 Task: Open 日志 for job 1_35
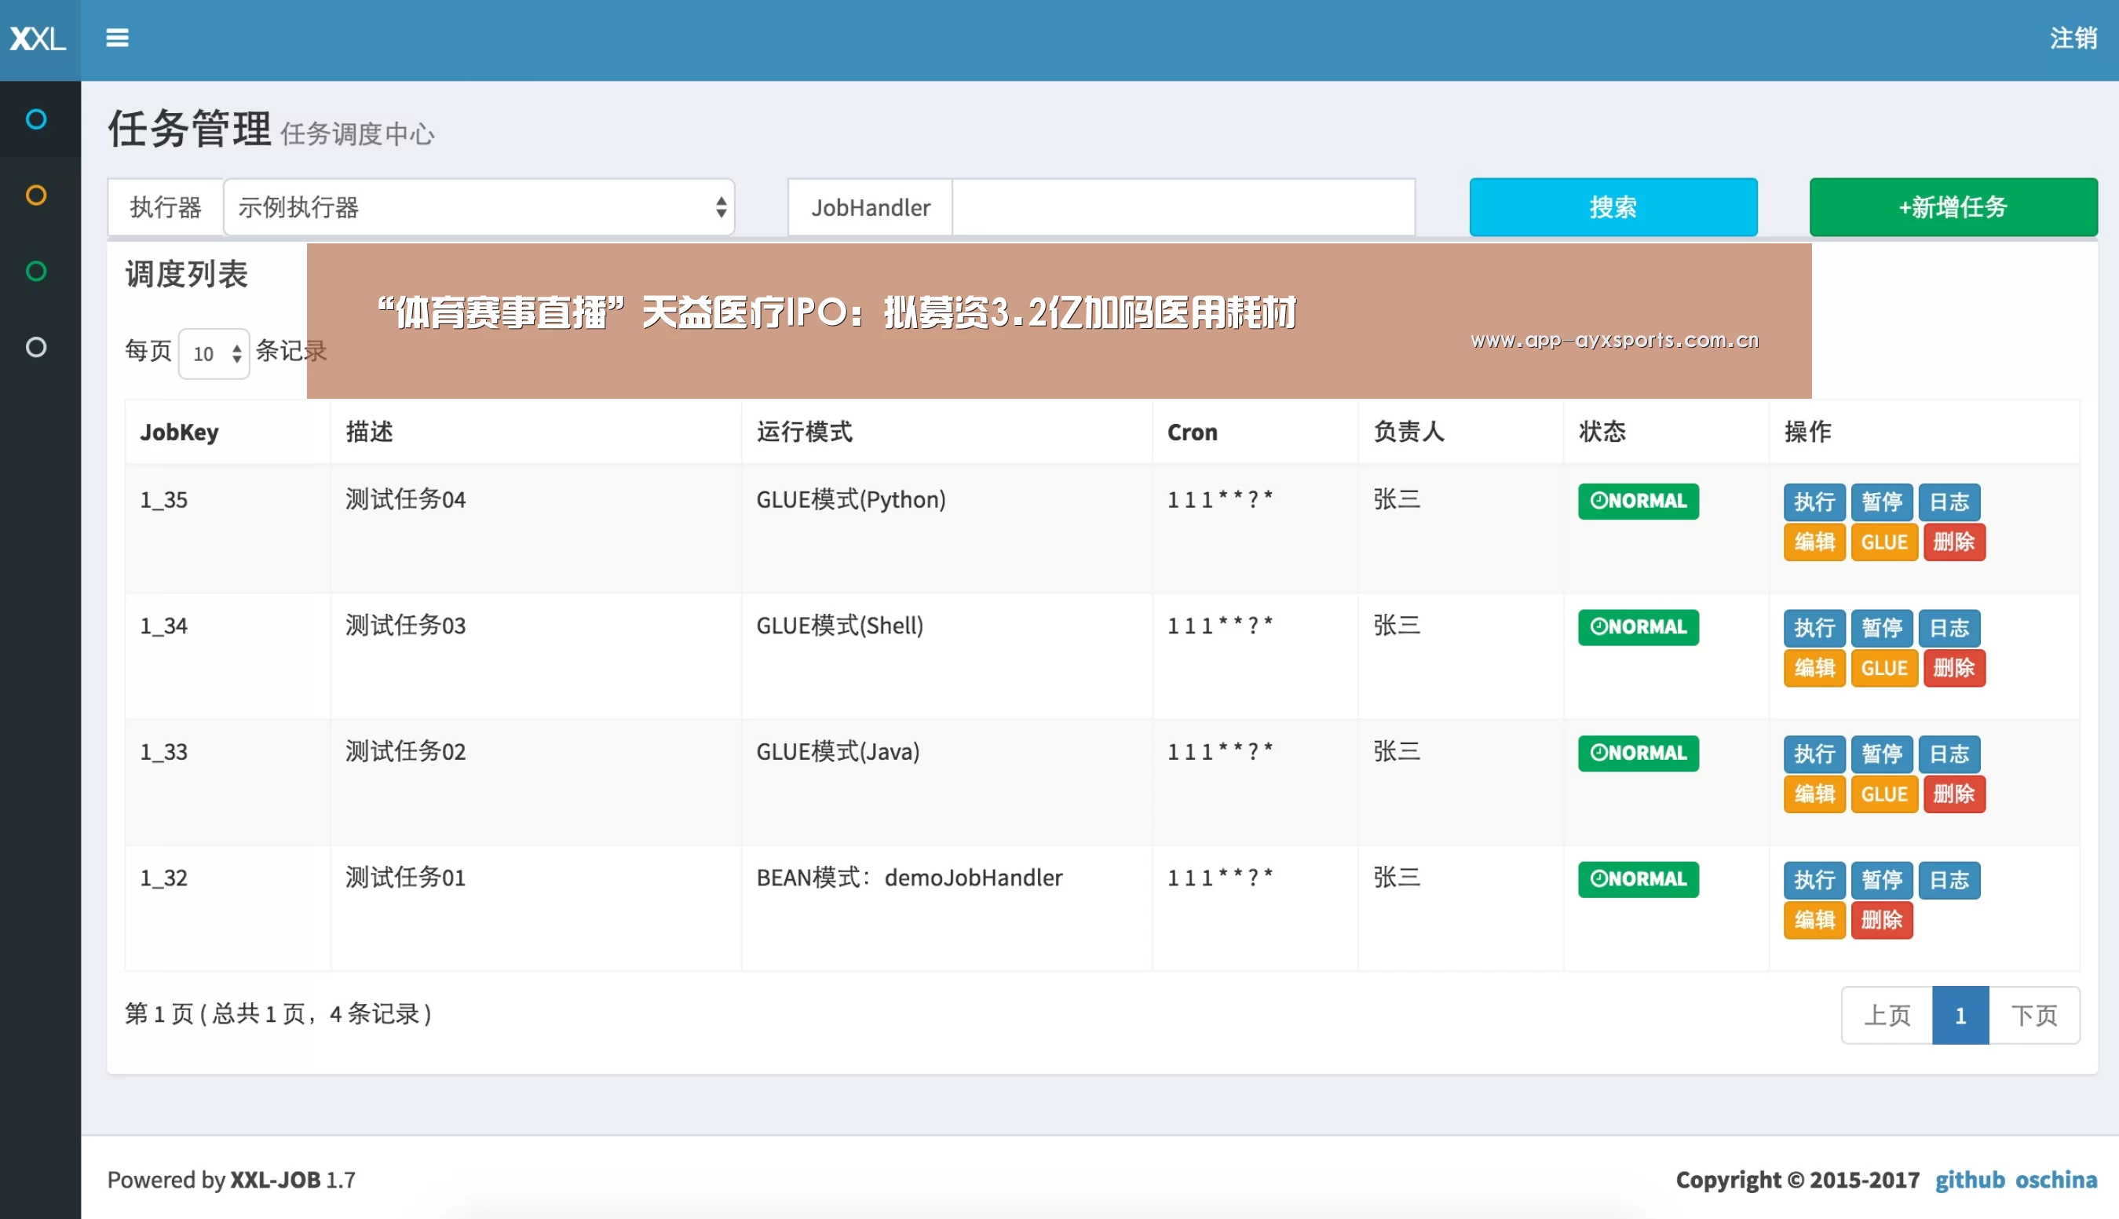coord(1949,502)
